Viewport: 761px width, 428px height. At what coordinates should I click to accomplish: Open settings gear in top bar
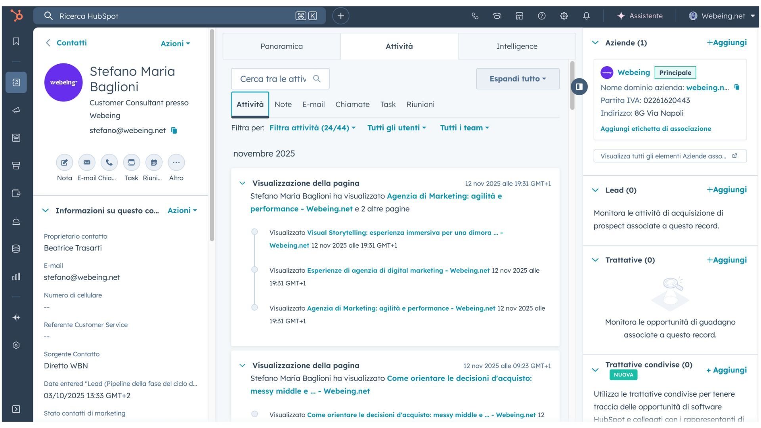(x=564, y=16)
